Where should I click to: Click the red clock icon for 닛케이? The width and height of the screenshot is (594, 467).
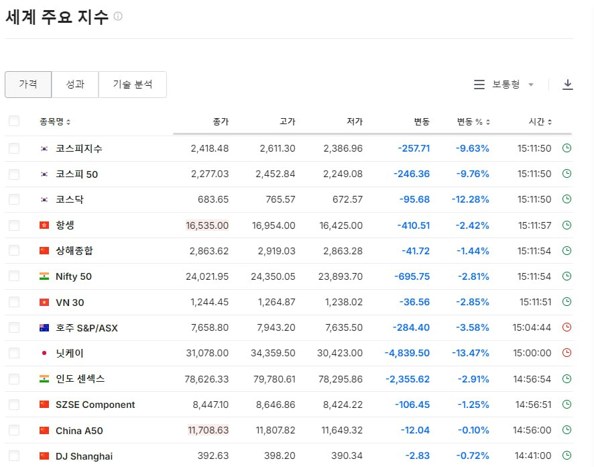coord(567,353)
